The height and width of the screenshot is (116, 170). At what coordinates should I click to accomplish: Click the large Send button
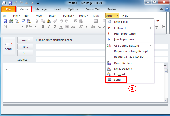click(9, 46)
